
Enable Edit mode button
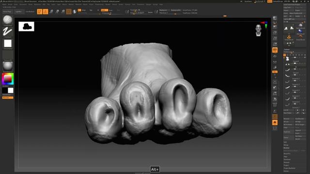pos(40,12)
